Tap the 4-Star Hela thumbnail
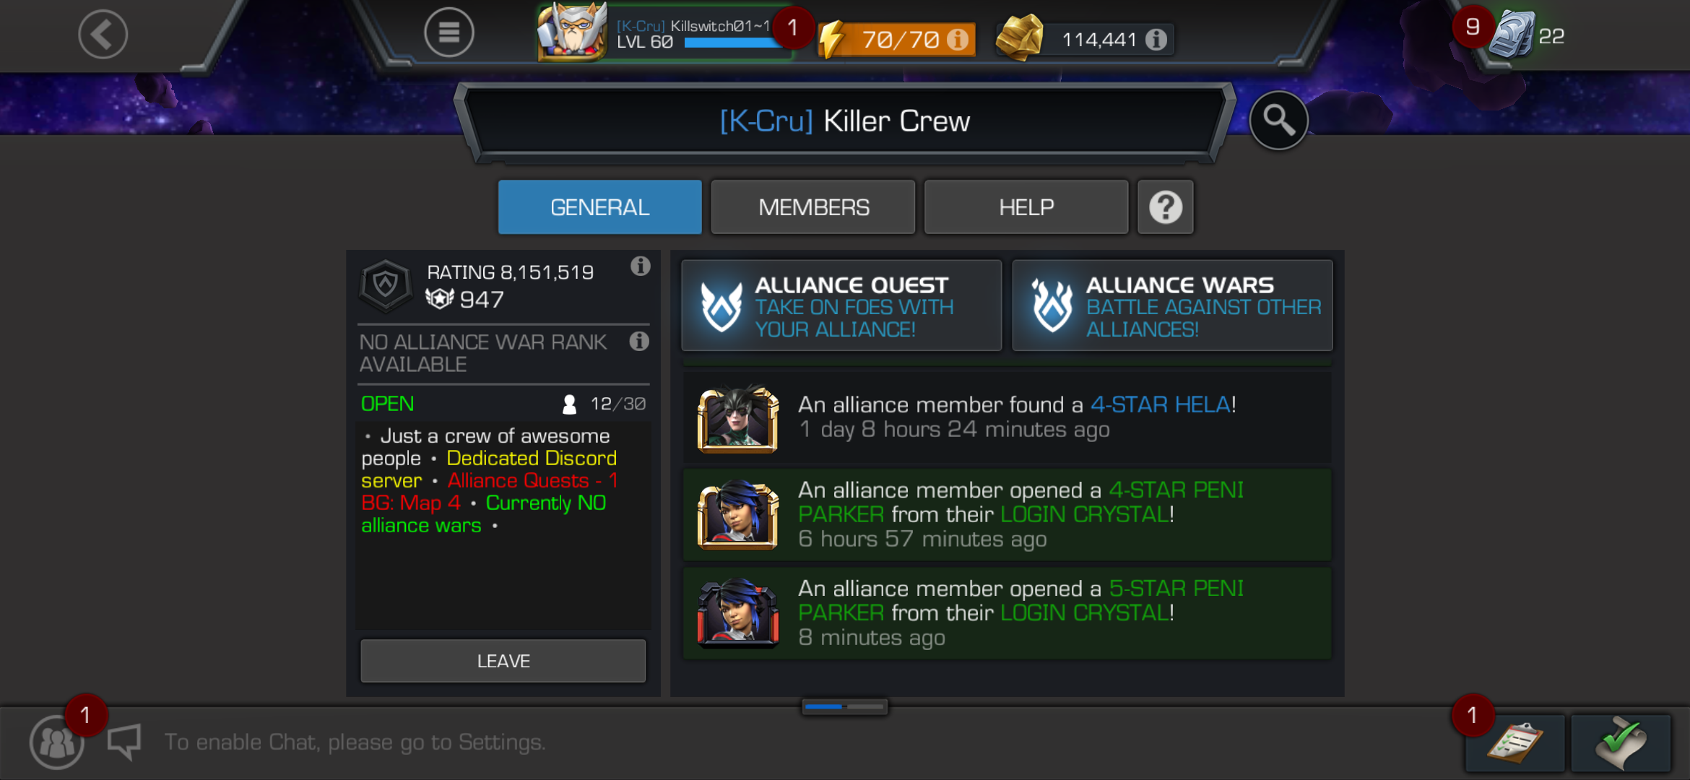 pyautogui.click(x=737, y=419)
